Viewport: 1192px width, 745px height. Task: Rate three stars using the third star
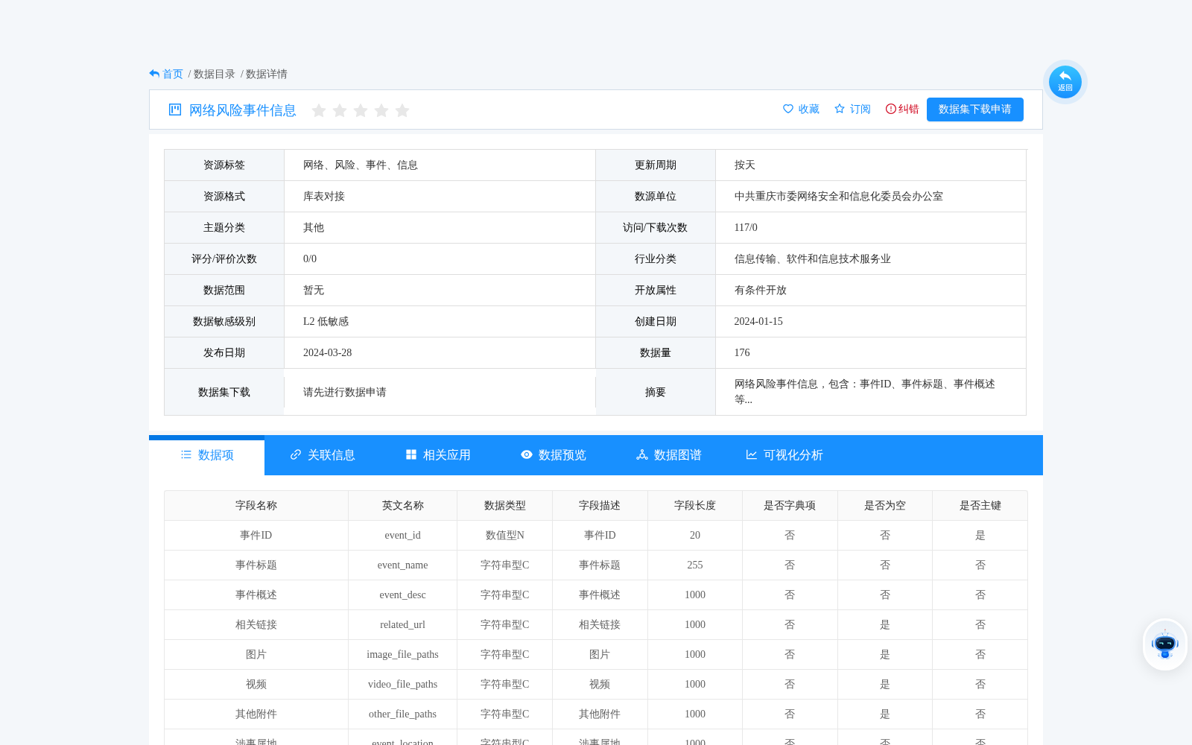point(361,110)
